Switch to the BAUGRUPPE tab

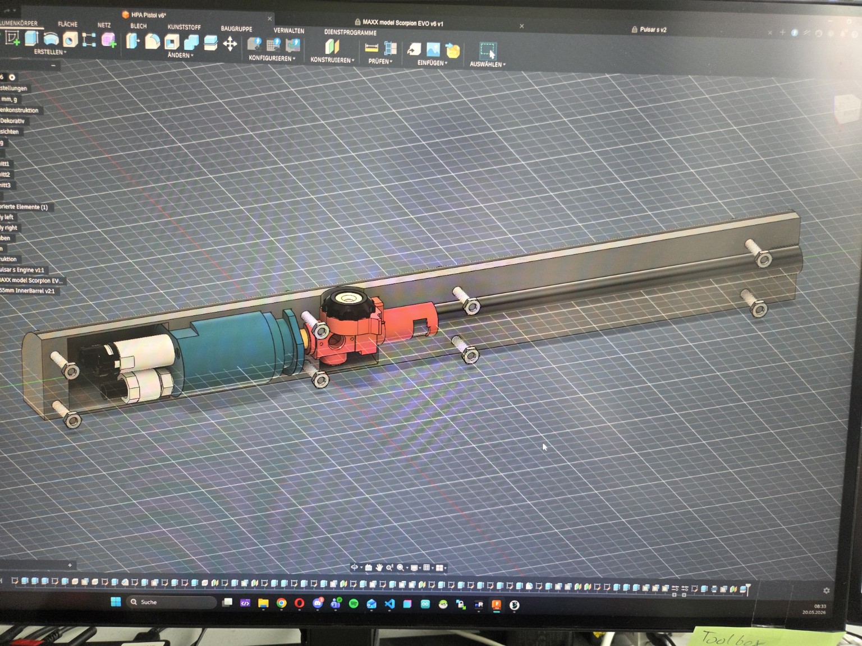(236, 29)
